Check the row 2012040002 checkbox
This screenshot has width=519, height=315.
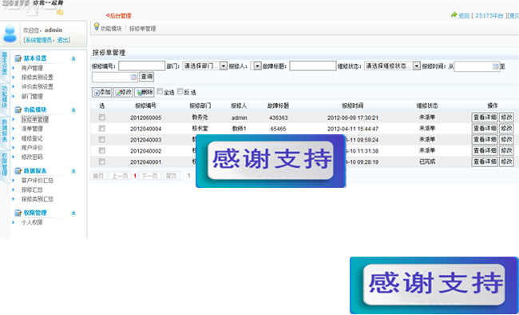[102, 150]
